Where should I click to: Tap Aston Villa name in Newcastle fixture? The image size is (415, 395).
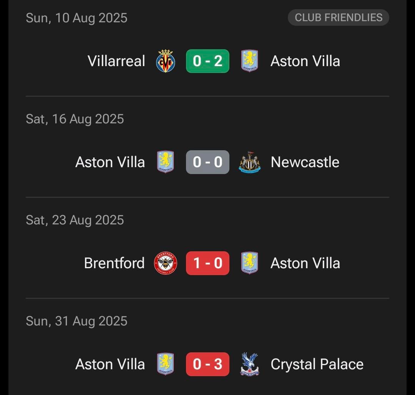pyautogui.click(x=110, y=162)
